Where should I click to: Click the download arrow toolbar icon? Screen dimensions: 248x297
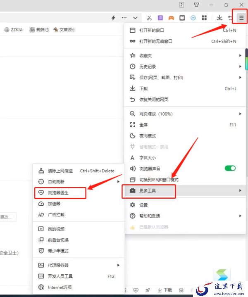coord(219,18)
